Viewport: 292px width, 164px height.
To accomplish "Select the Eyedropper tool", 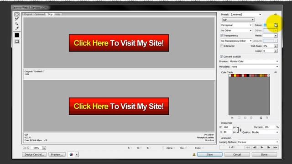I will pos(17,28).
